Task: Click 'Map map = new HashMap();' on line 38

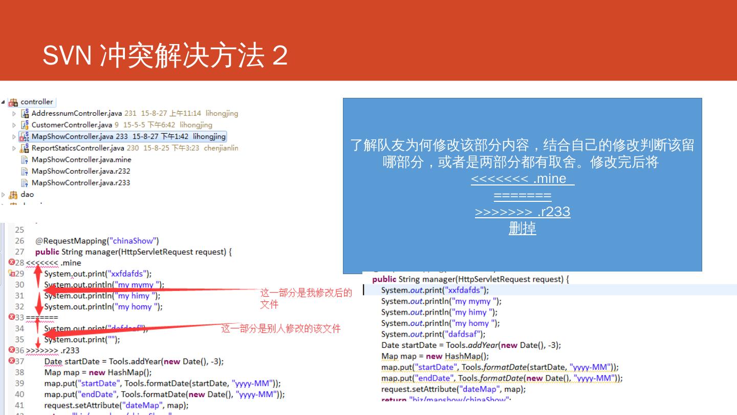Action: [98, 372]
